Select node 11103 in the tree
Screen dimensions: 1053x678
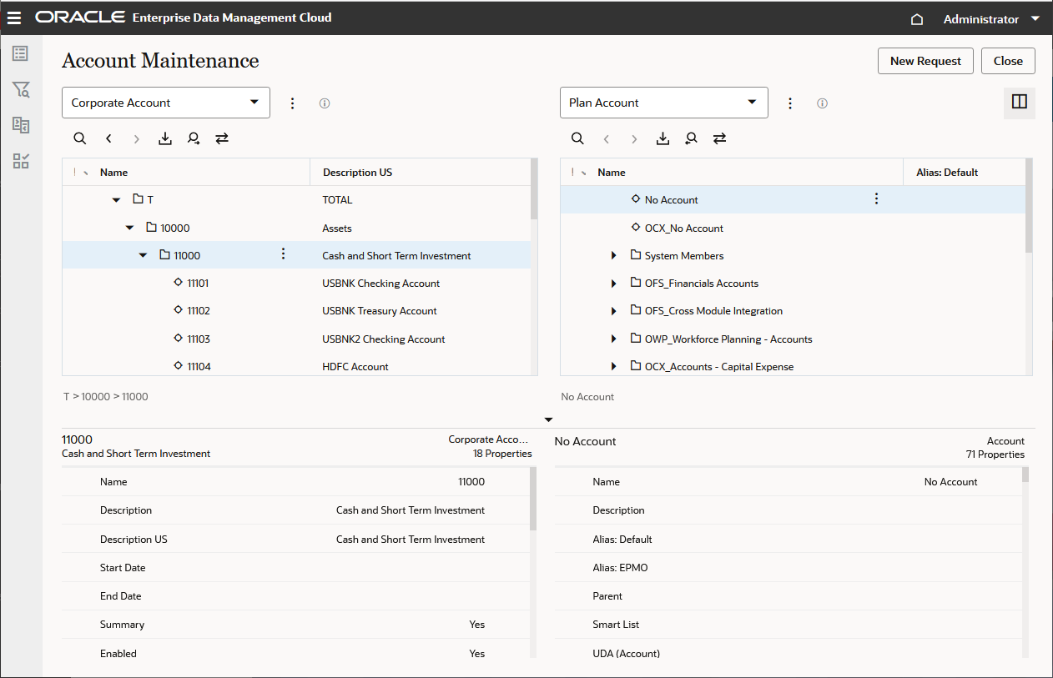click(296, 339)
